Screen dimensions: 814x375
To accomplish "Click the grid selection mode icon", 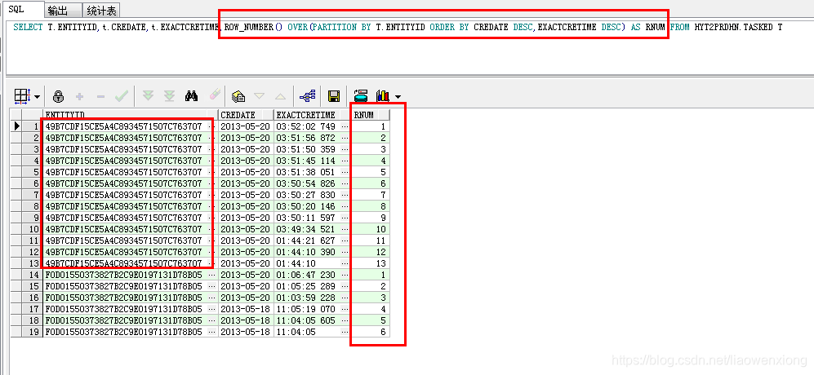I will (22, 96).
